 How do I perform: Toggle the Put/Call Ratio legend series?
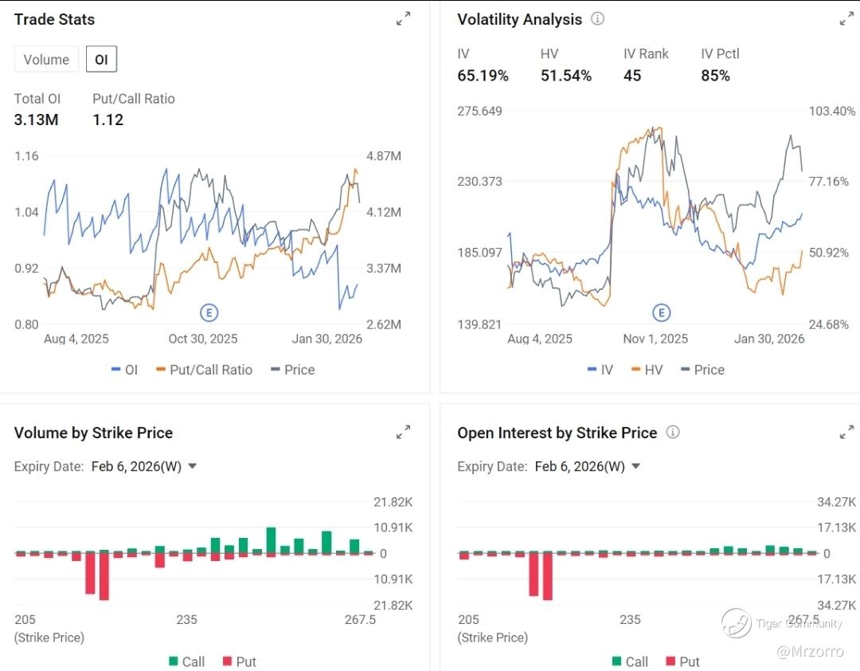(204, 370)
